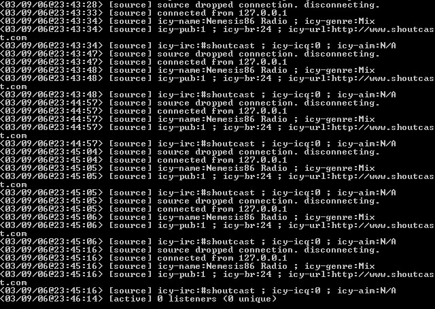435x309 pixels.
Task: Select the 23:45:04 connected from 127.0.0.1 line
Action: point(143,161)
